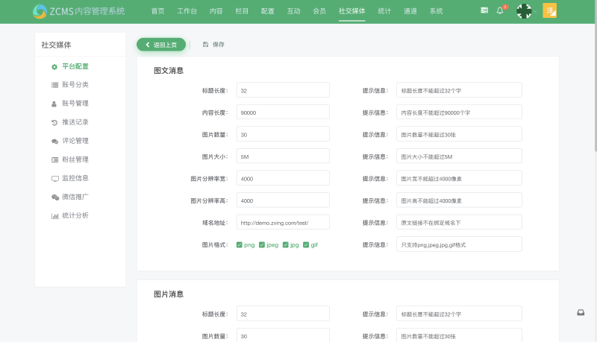This screenshot has width=597, height=342.
Task: Click the 保存 button
Action: click(213, 45)
